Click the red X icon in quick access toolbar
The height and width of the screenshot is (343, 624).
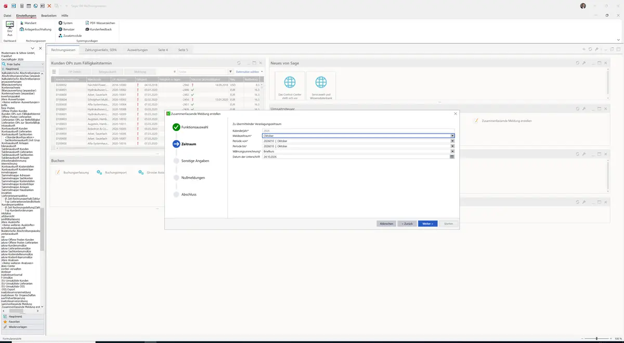[x=49, y=6]
